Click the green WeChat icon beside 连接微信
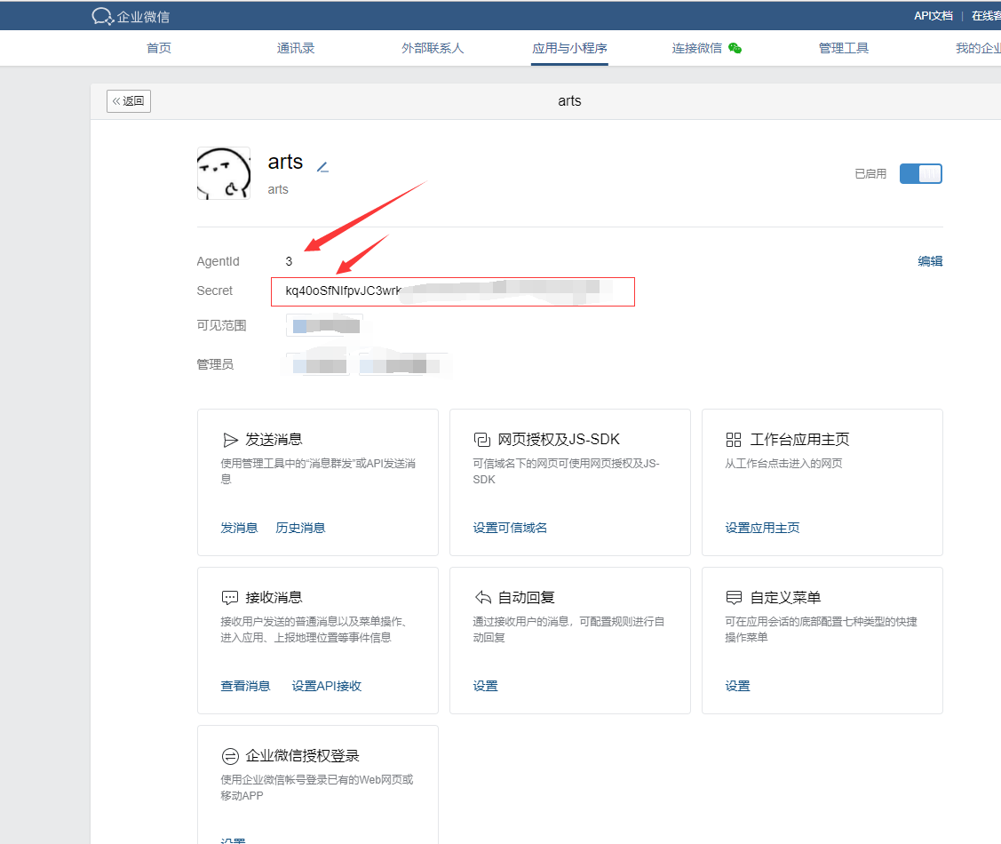 point(735,48)
